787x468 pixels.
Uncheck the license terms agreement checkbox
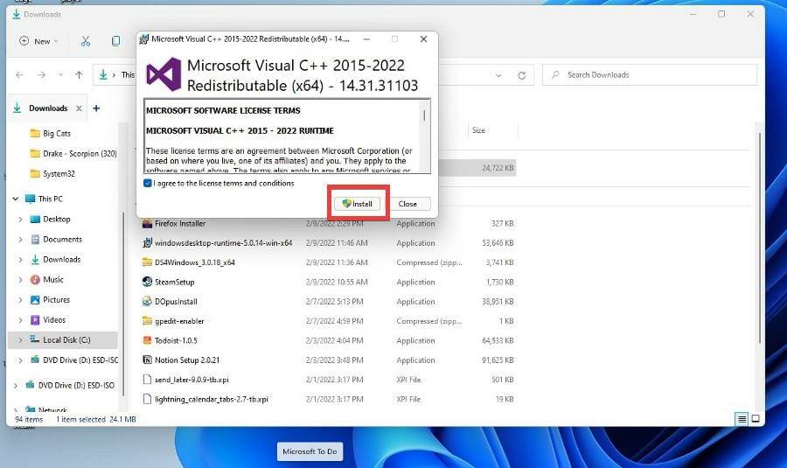tap(148, 184)
